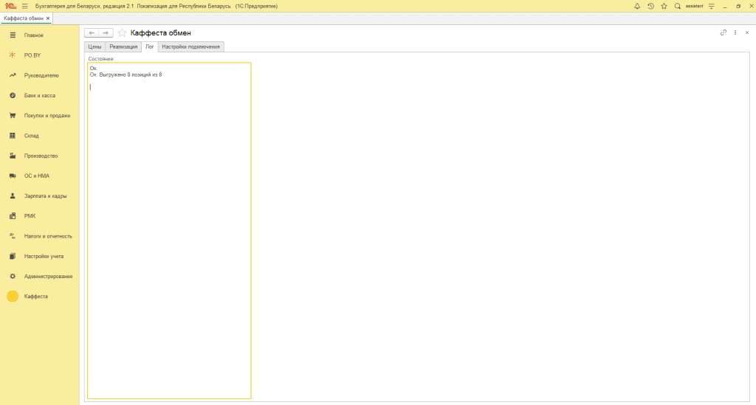Screen dimensions: 756x405
Task: Click the Производство factory icon
Action: tap(13, 156)
